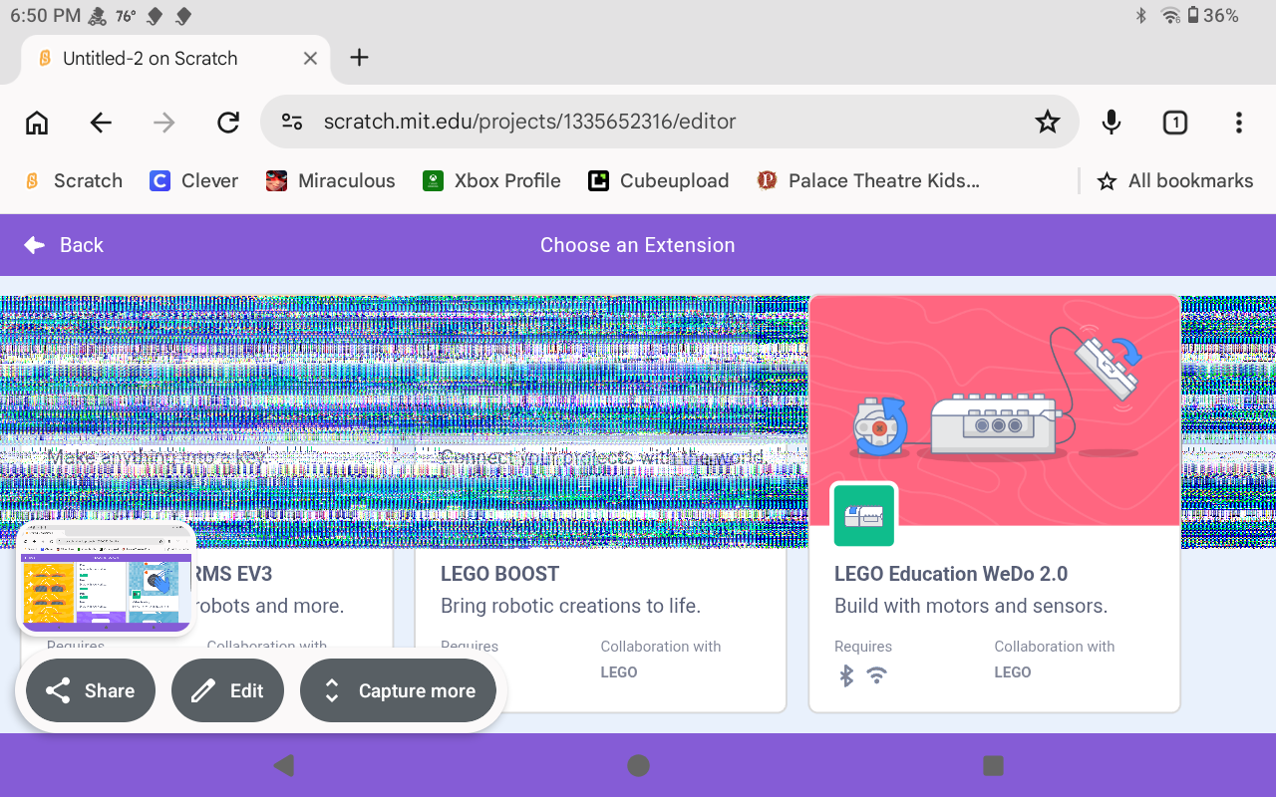This screenshot has height=797, width=1276.
Task: Open the Clever bookmark
Action: pos(193,180)
